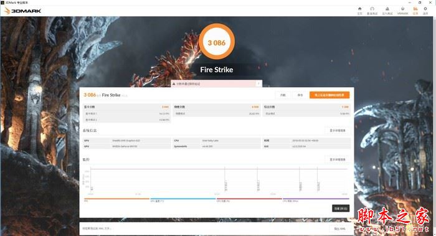
Task: Open the Options (选项) gear
Action: (x=425, y=11)
